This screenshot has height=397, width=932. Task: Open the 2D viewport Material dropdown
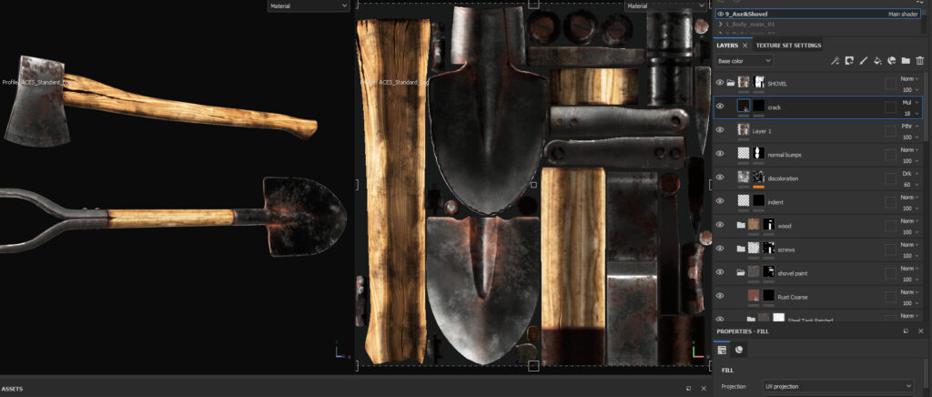point(665,6)
